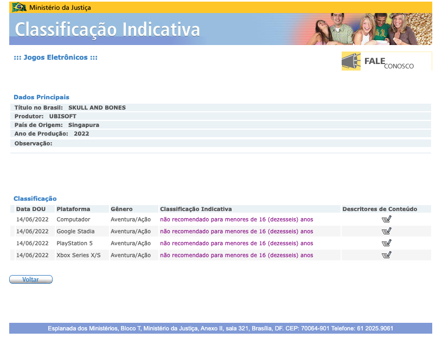442x338 pixels.
Task: Click the PlayStation 5 platform cell
Action: pos(74,243)
